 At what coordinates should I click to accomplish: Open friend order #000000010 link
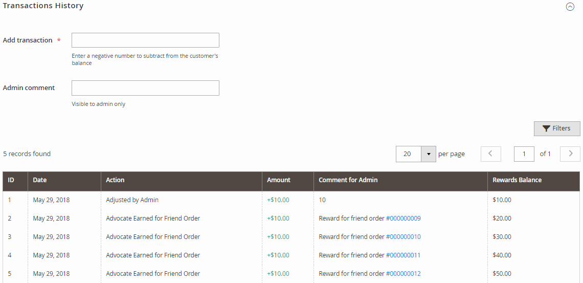click(403, 236)
